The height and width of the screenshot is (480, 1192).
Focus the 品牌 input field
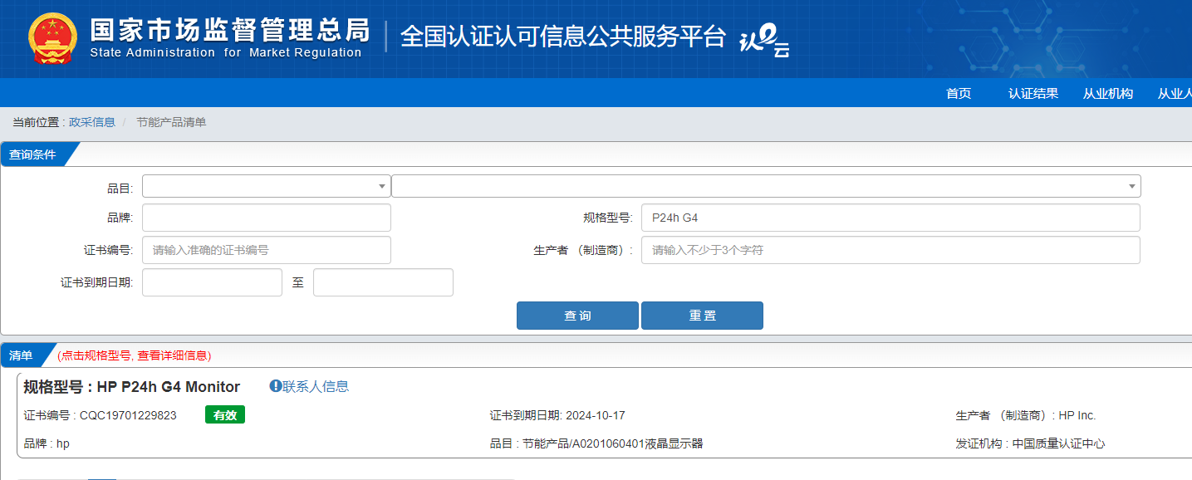[267, 218]
